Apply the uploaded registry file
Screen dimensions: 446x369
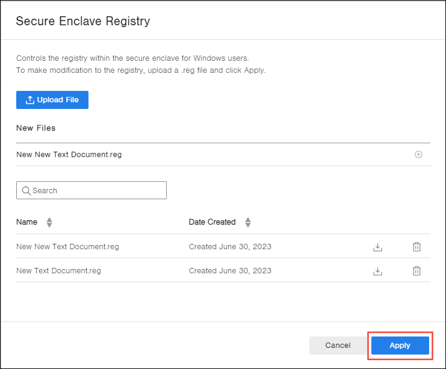click(x=400, y=346)
